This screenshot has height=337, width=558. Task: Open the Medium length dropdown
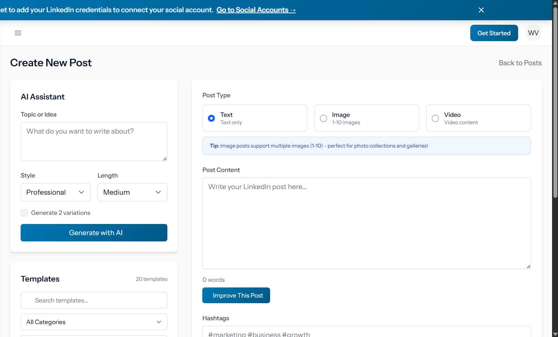click(132, 192)
